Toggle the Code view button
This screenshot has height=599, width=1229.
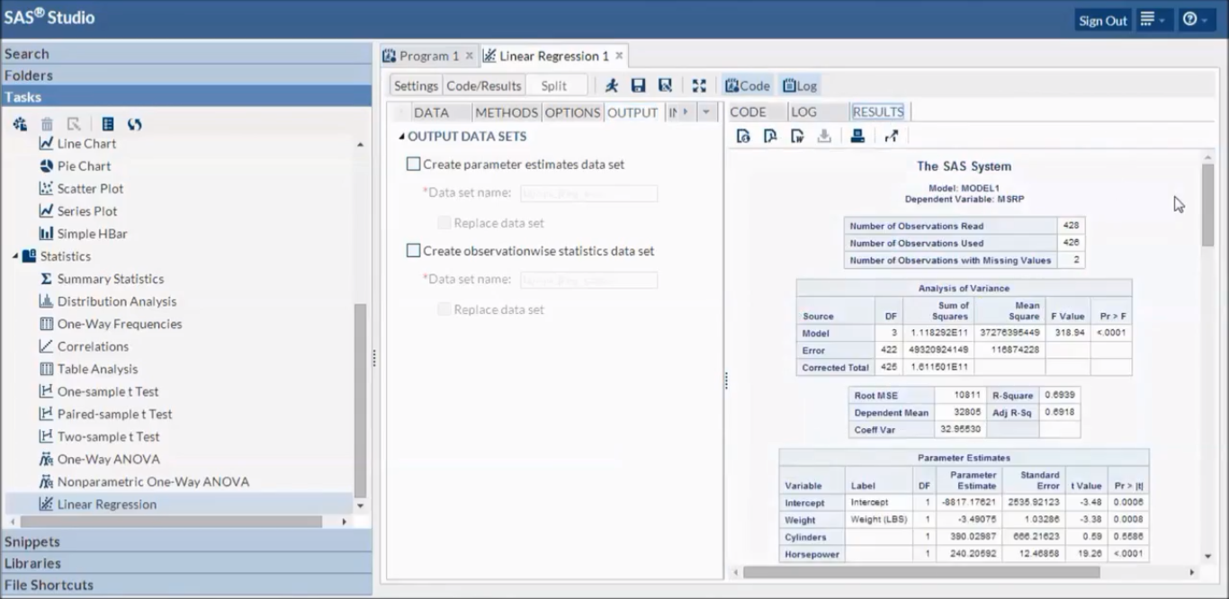click(747, 85)
